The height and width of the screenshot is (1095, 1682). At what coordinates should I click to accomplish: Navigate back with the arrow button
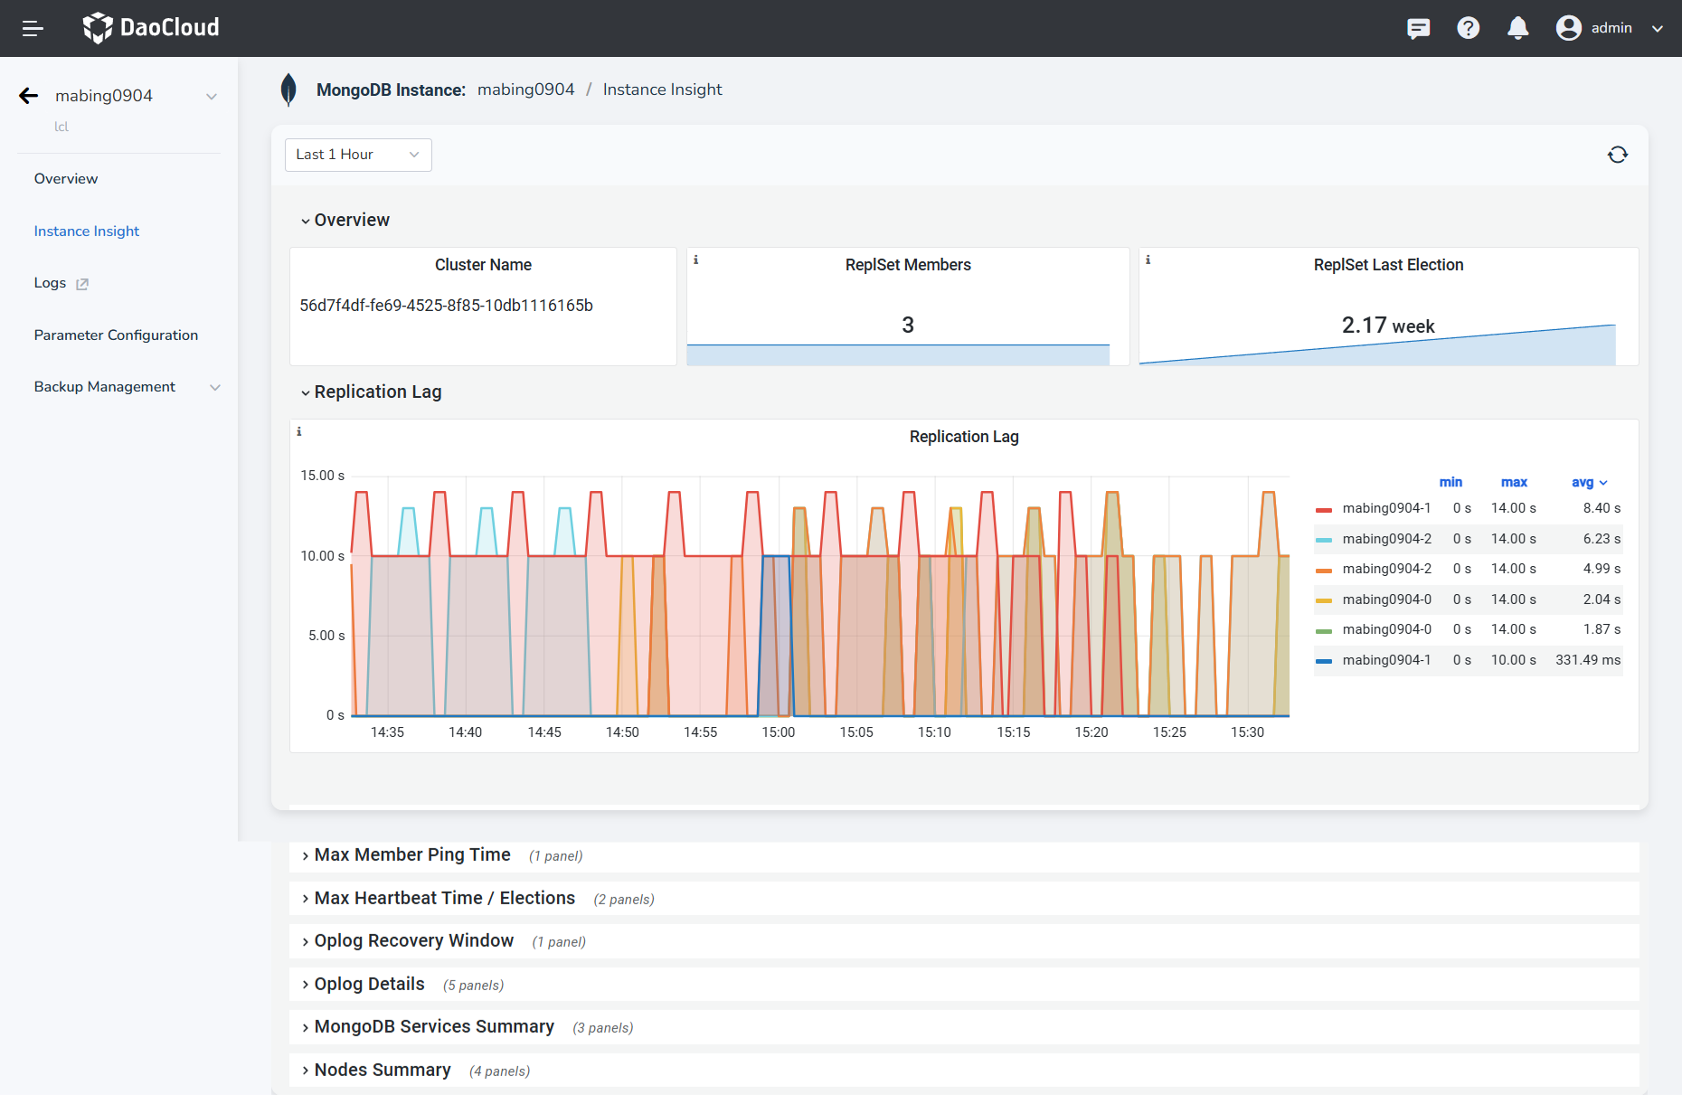point(28,95)
